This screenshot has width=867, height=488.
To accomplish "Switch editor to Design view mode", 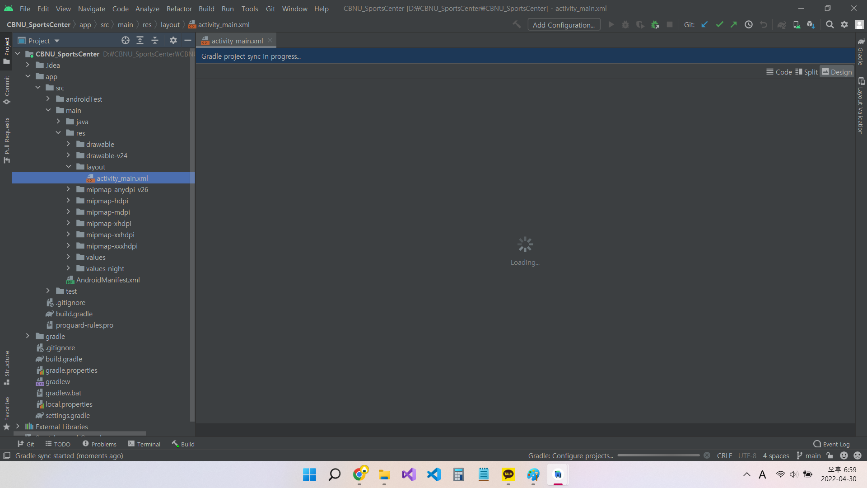I will coord(837,72).
